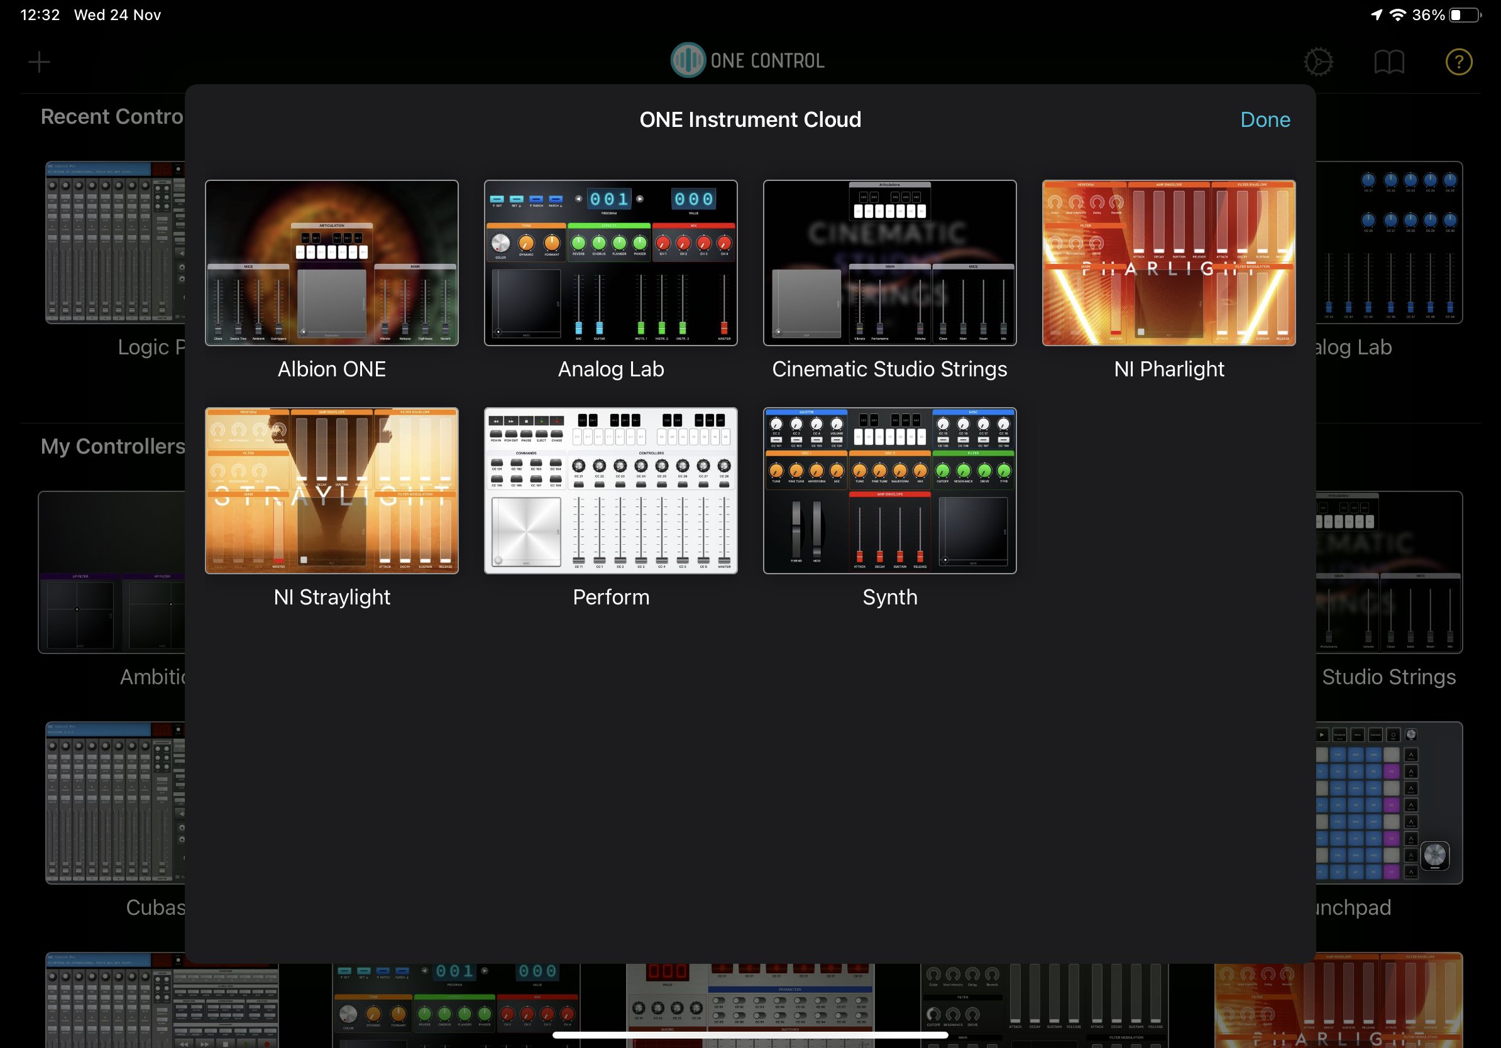
Task: Select the Cinematic Studio Strings thumbnail
Action: coord(890,263)
